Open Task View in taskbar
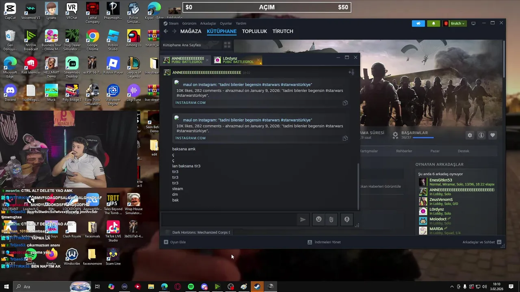Screen dimensions: 520x292 point(97,287)
